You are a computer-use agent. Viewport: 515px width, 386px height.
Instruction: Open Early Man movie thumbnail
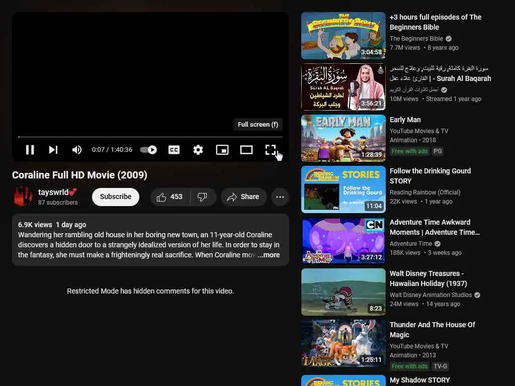343,138
